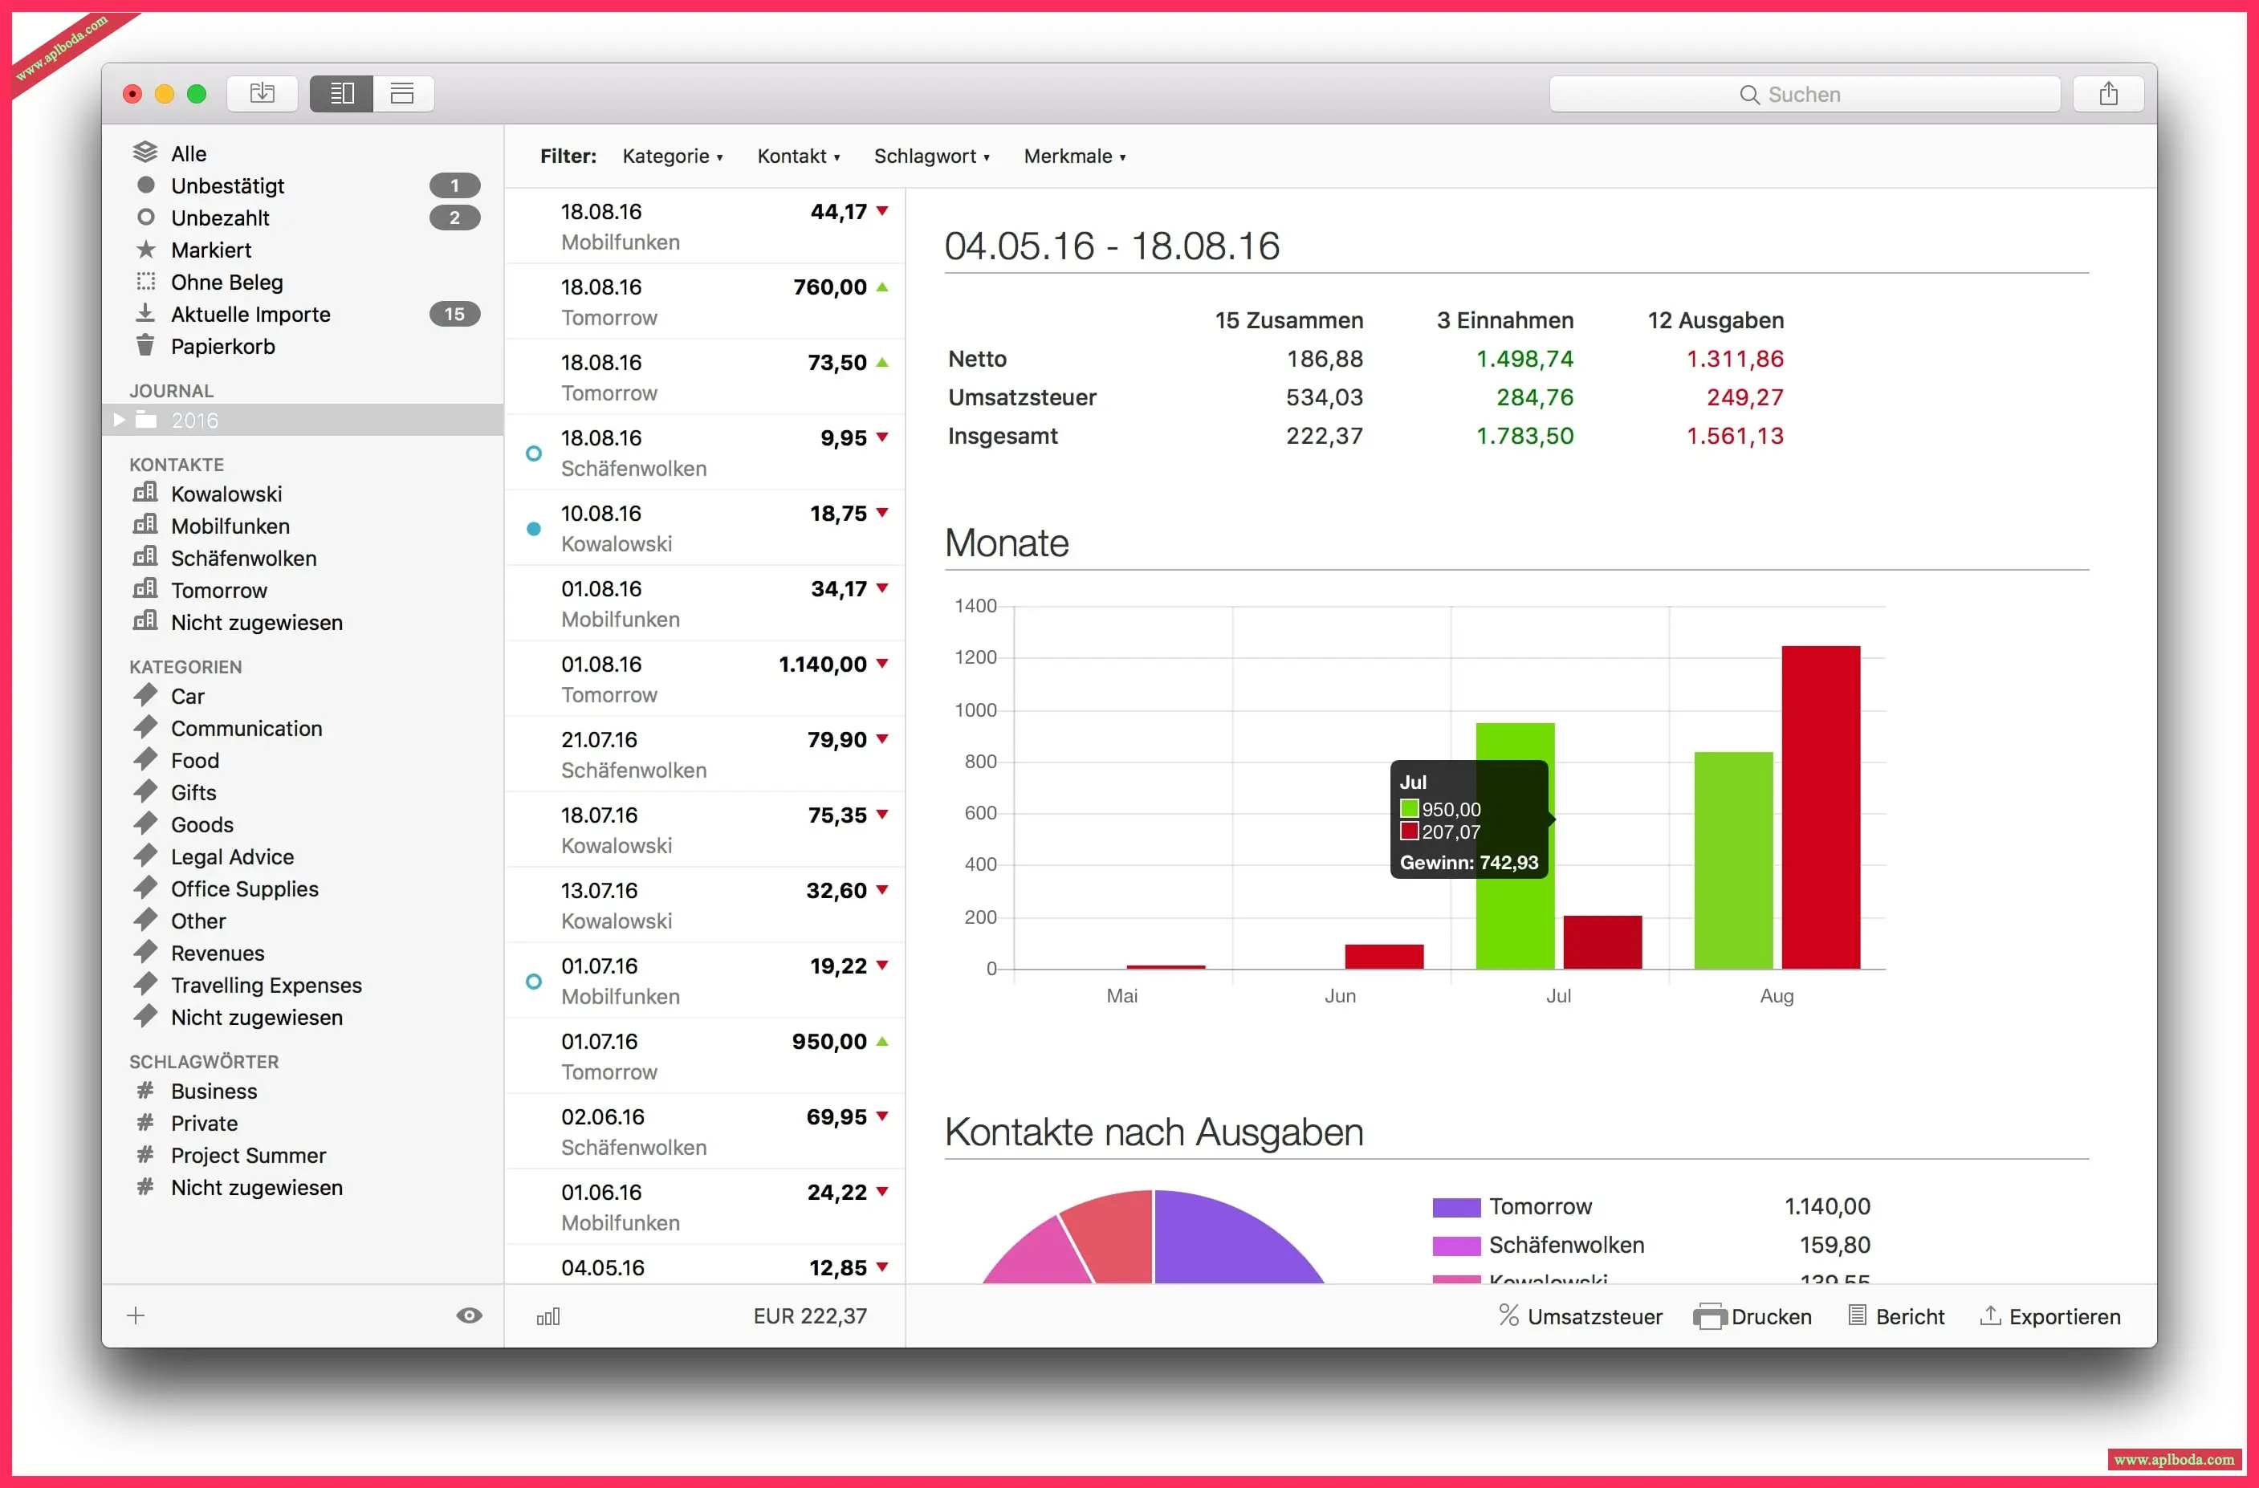The width and height of the screenshot is (2259, 1488).
Task: Click the plus icon at sidebar bottom
Action: point(136,1315)
